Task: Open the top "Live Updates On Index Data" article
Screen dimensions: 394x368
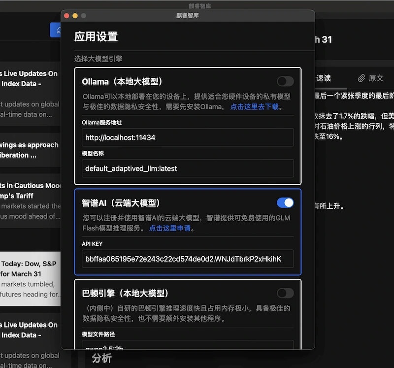Action: [x=30, y=94]
